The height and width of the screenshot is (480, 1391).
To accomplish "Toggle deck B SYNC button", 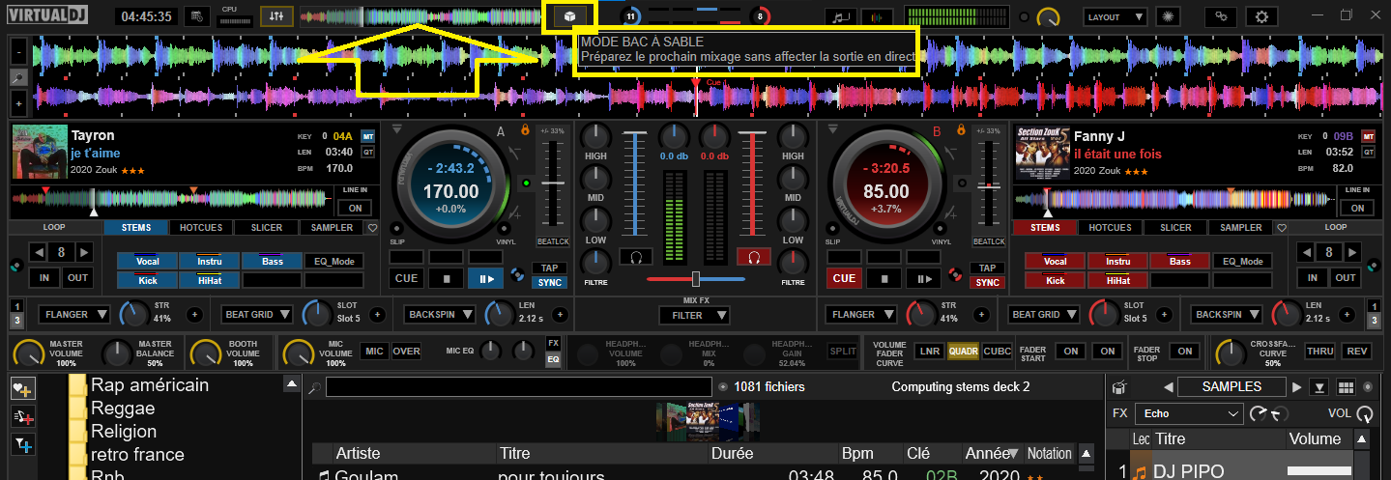I will (x=988, y=283).
